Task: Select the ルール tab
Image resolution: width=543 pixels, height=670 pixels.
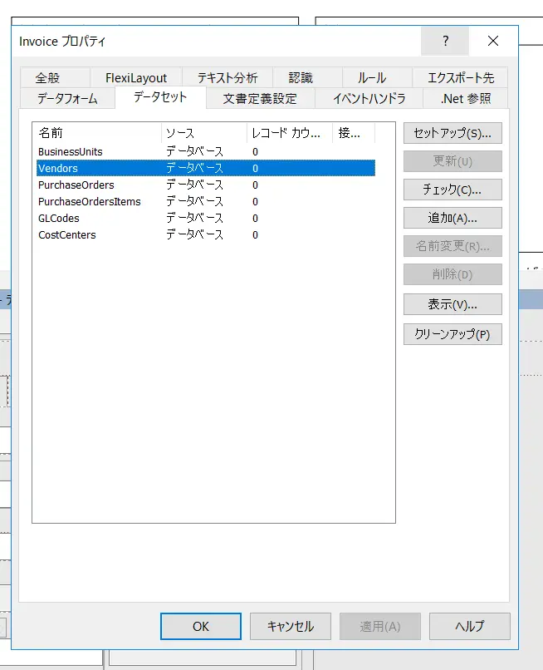Action: pos(372,78)
